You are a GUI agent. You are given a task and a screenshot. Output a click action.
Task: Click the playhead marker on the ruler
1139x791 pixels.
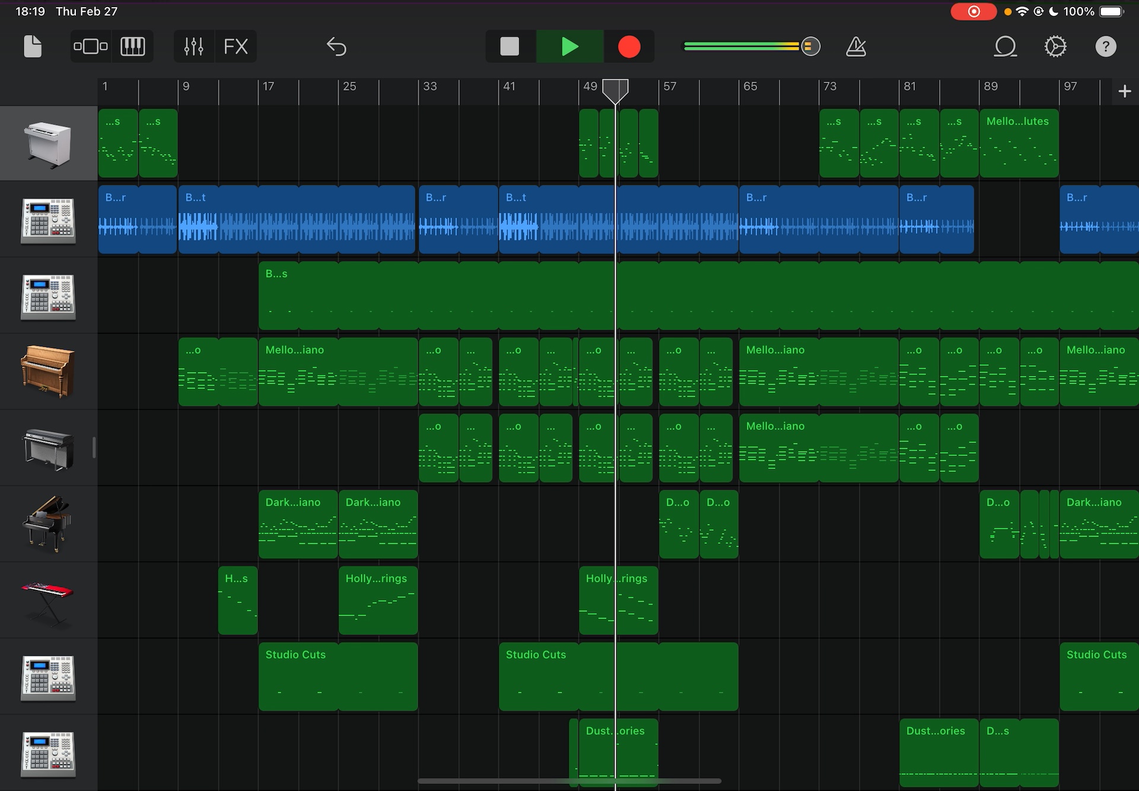point(615,90)
